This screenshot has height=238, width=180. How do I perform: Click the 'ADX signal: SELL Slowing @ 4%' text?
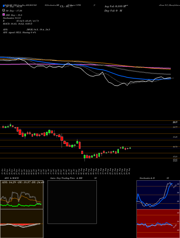(19, 32)
